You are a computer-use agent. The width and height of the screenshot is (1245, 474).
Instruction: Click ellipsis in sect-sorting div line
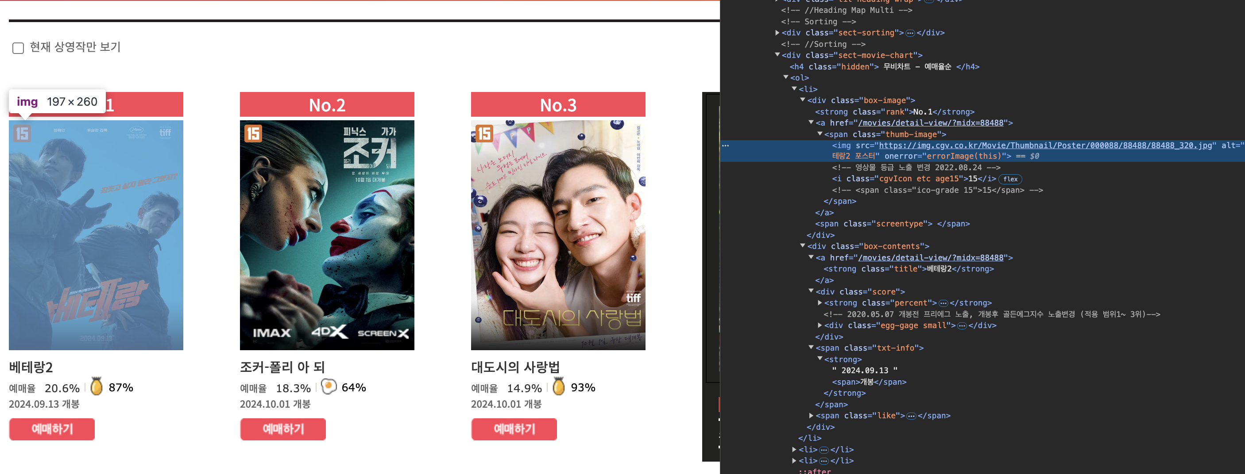910,33
